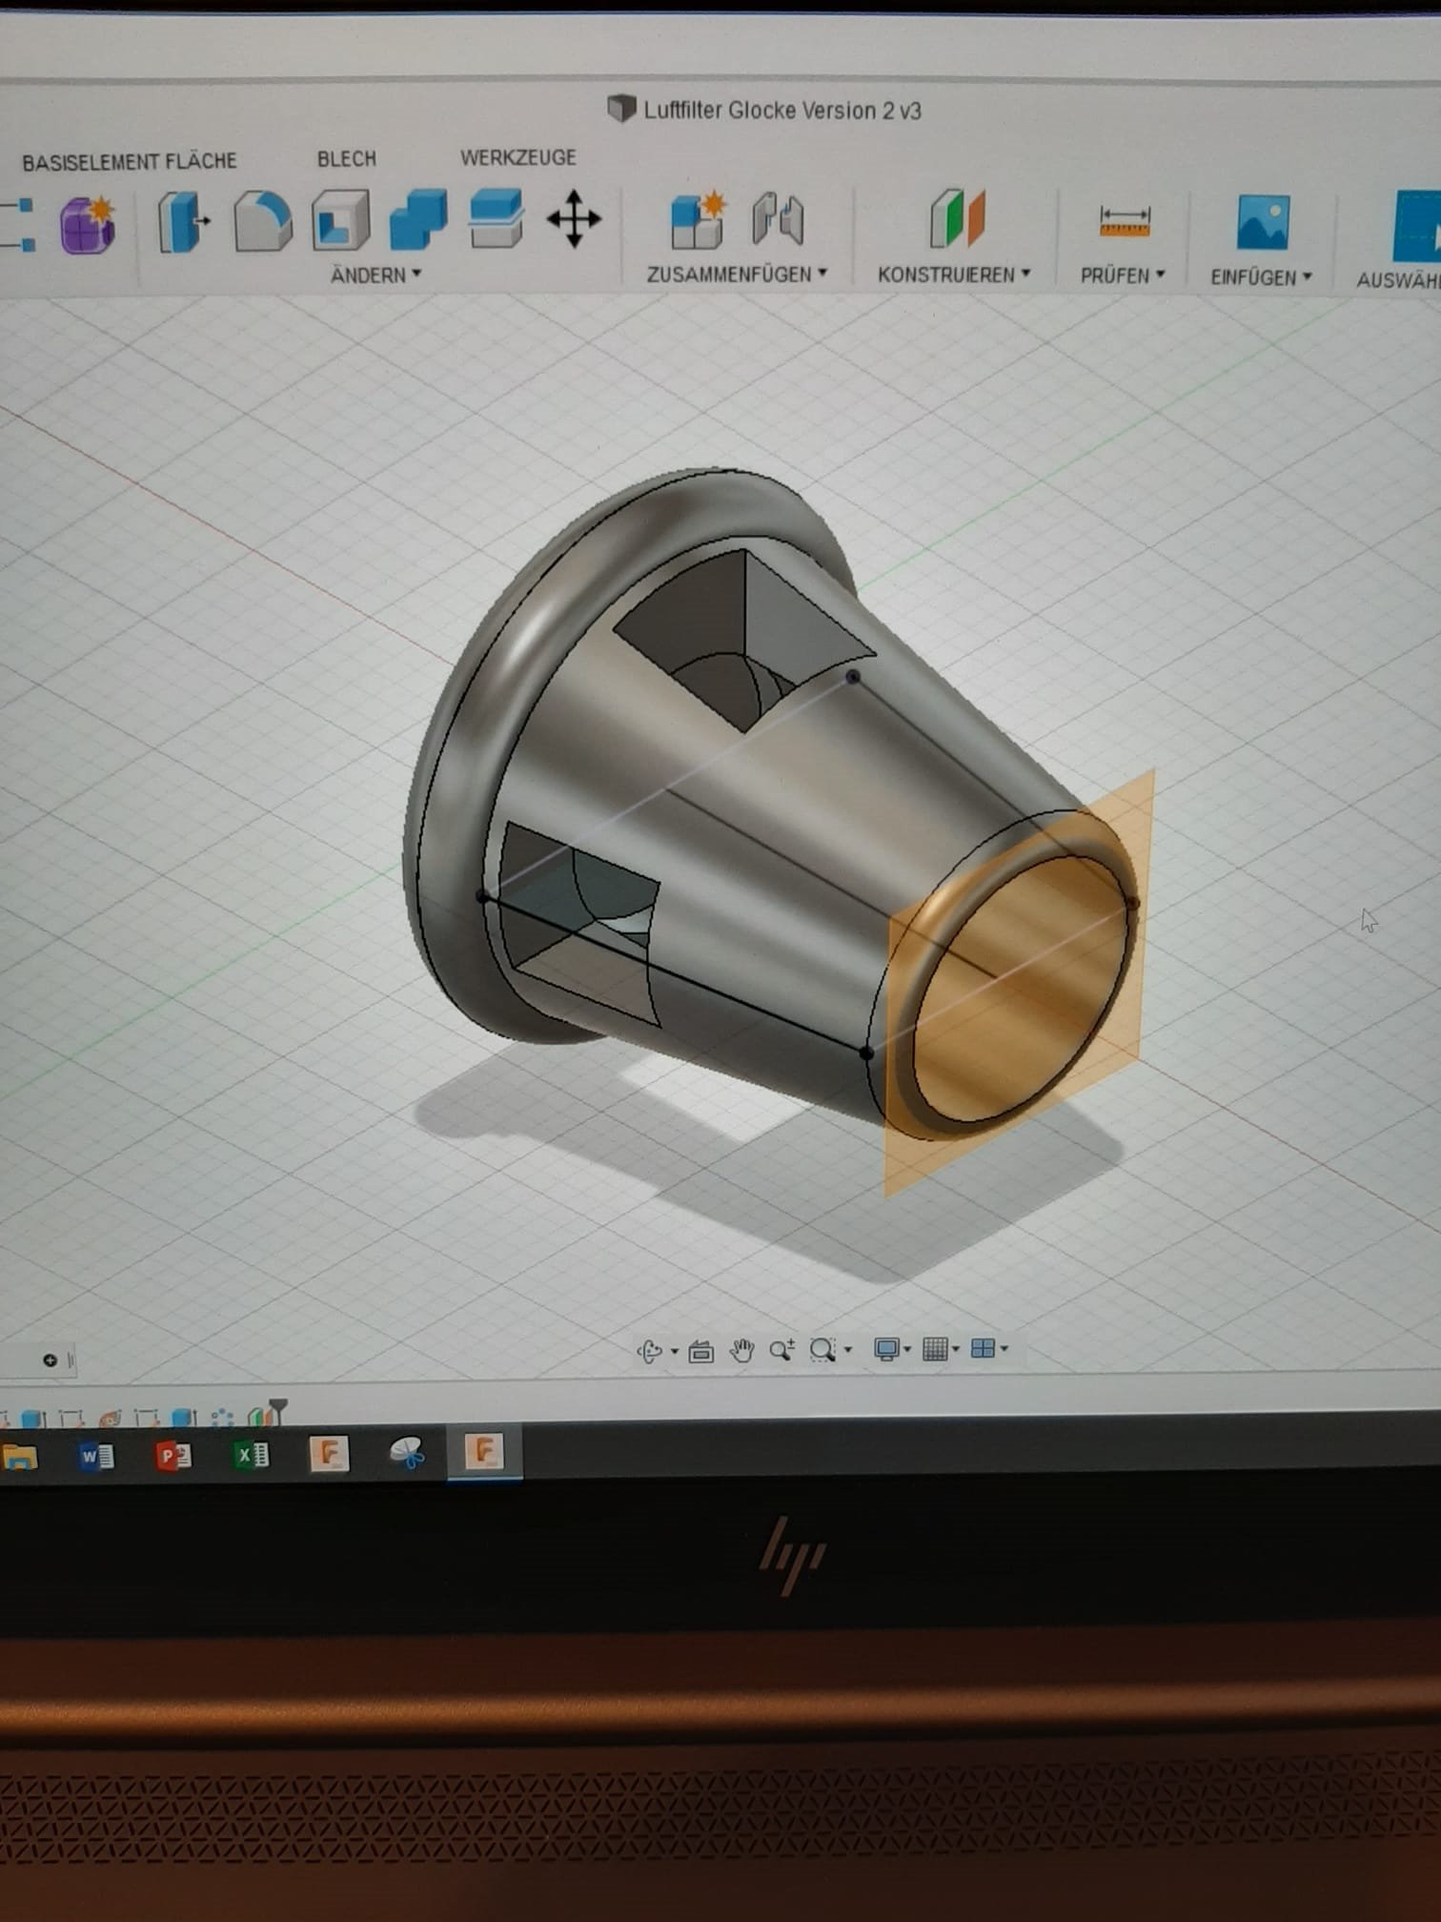
Task: Open the ZUSAMMENFÜGEN dropdown
Action: tap(737, 275)
